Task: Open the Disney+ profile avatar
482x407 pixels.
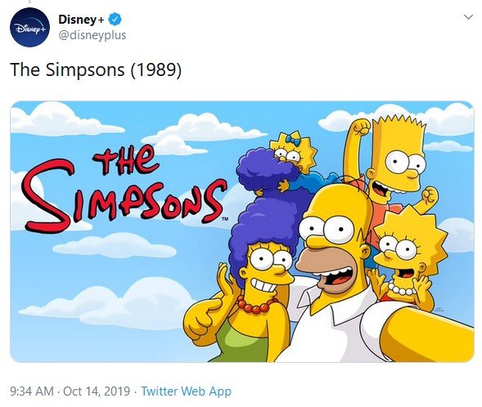Action: (x=29, y=27)
